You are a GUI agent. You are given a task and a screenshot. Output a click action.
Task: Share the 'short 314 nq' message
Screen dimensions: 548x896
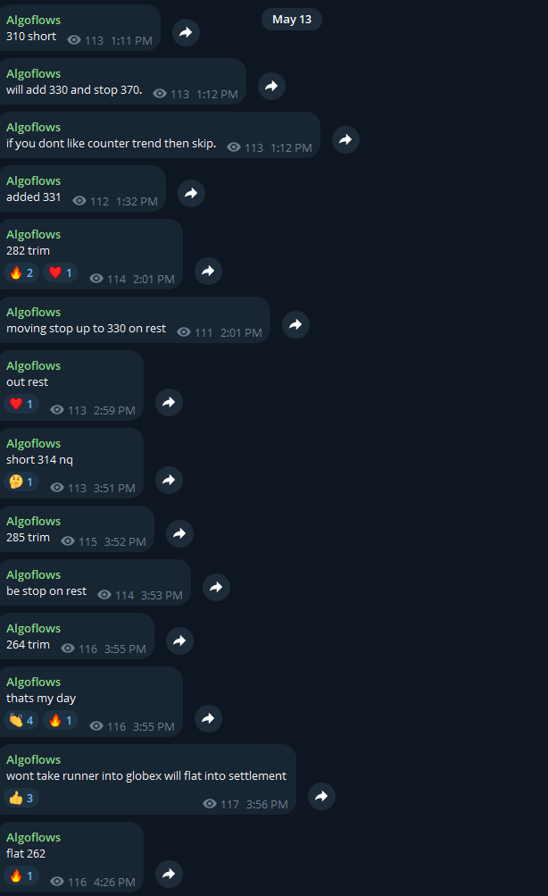pyautogui.click(x=169, y=480)
